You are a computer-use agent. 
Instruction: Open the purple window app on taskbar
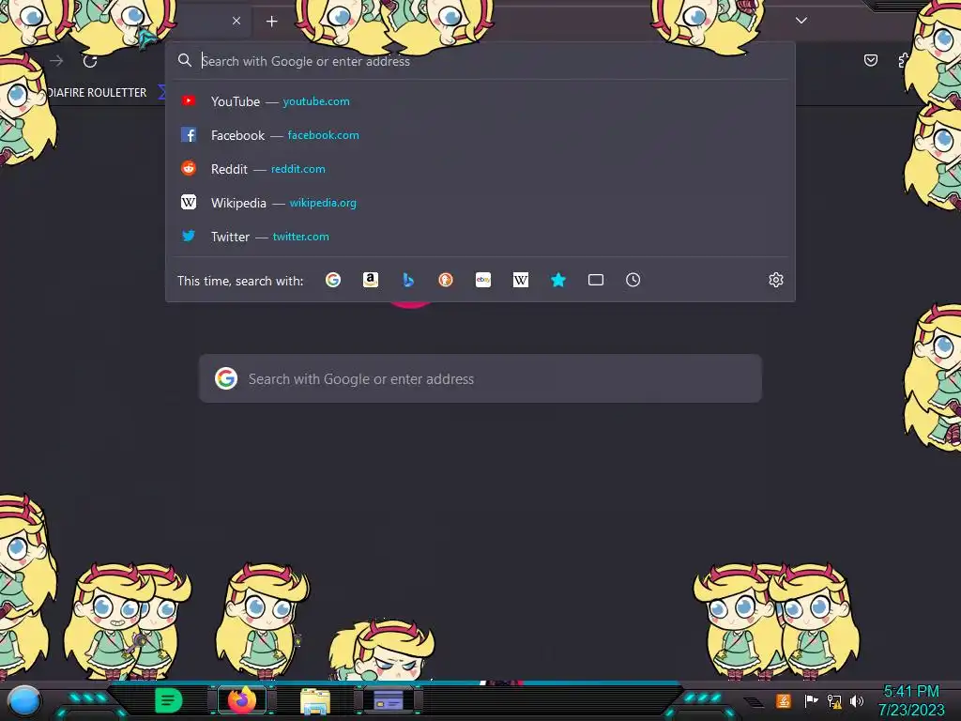[389, 700]
